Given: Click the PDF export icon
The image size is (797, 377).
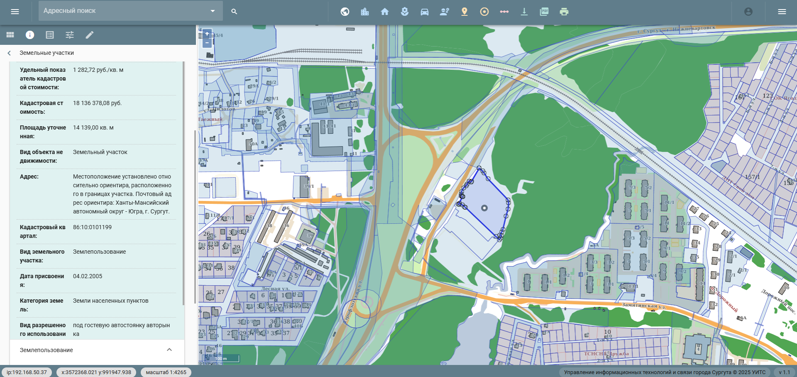Looking at the screenshot, I should [x=544, y=12].
